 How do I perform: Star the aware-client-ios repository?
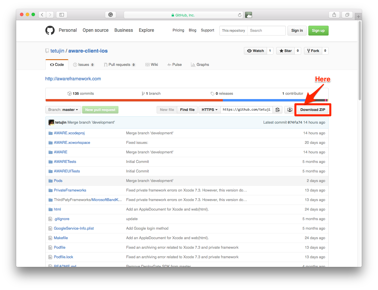click(x=286, y=51)
